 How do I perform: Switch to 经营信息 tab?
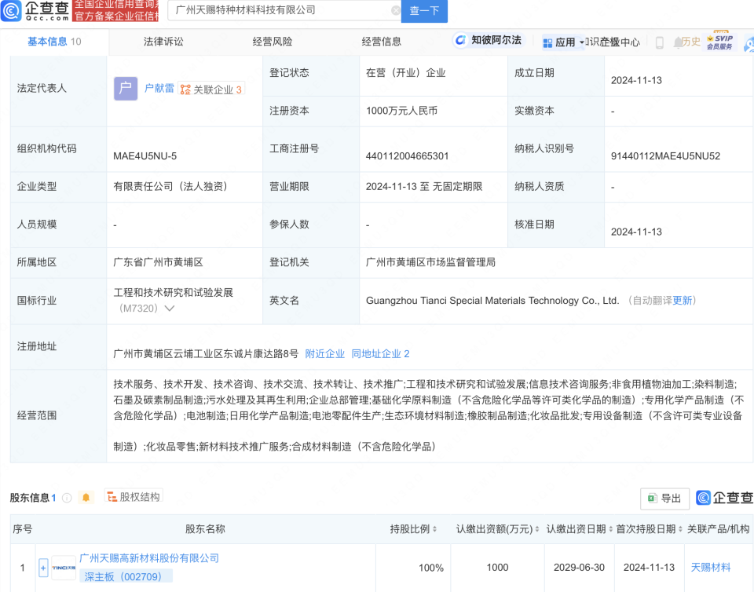[382, 42]
